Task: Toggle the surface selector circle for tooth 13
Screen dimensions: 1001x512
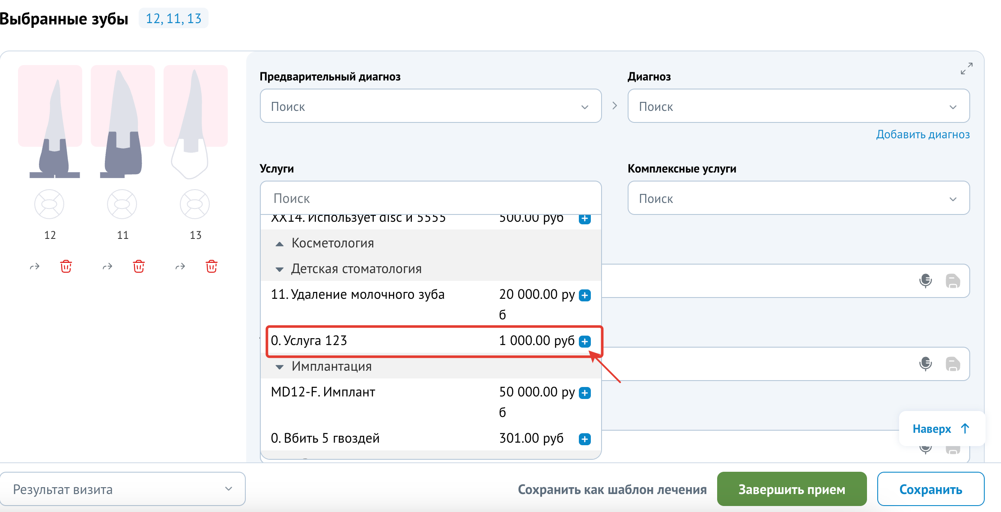Action: [195, 204]
